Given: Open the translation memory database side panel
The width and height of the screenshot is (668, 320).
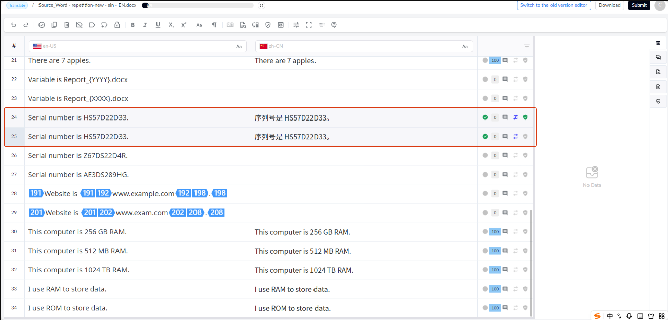Looking at the screenshot, I should (x=658, y=43).
